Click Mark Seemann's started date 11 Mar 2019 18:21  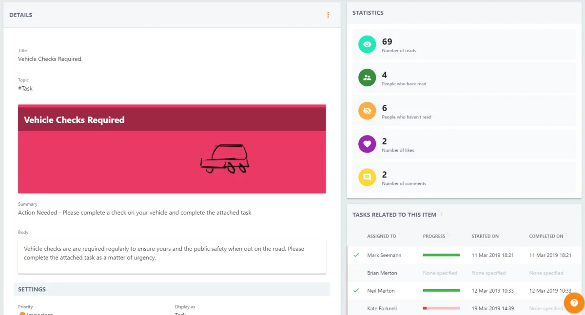[x=492, y=255]
